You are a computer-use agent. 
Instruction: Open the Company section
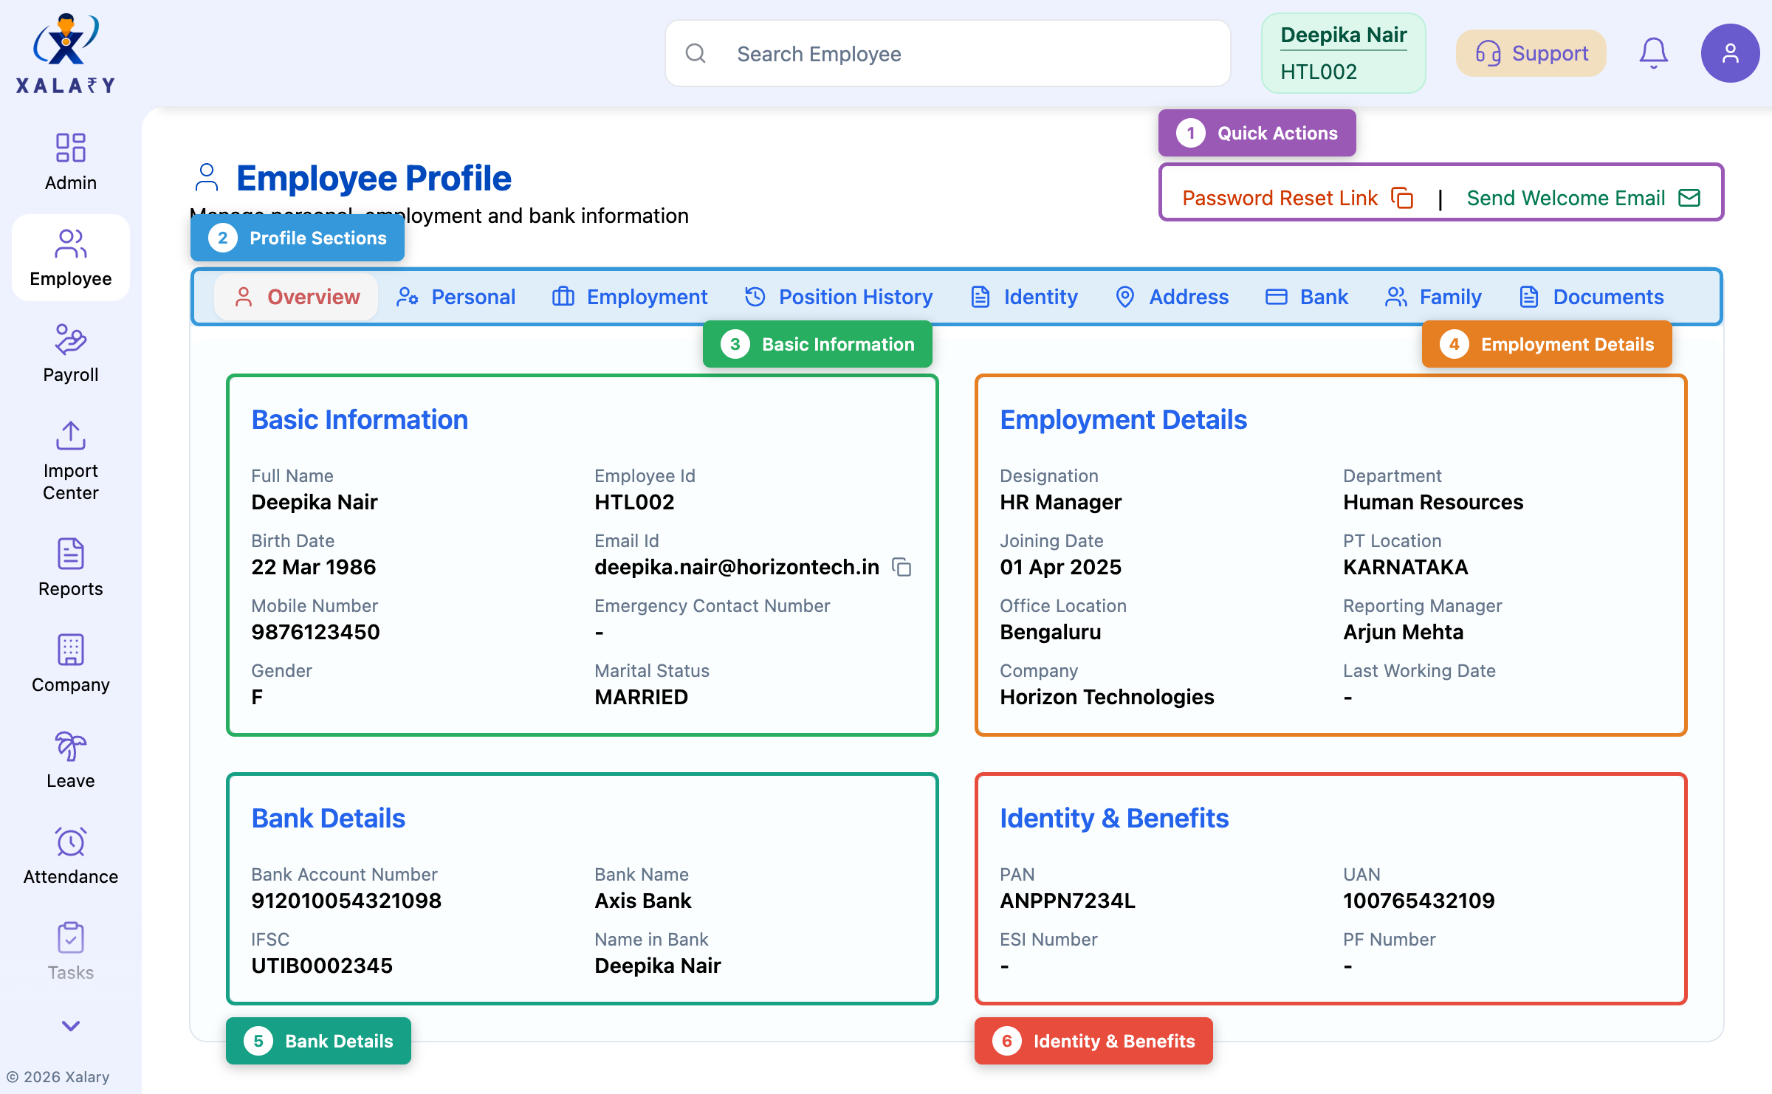(x=70, y=663)
